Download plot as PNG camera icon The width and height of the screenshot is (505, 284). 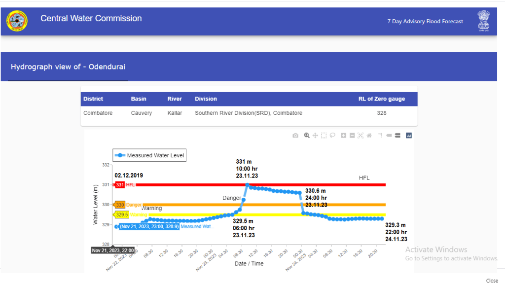coord(295,136)
